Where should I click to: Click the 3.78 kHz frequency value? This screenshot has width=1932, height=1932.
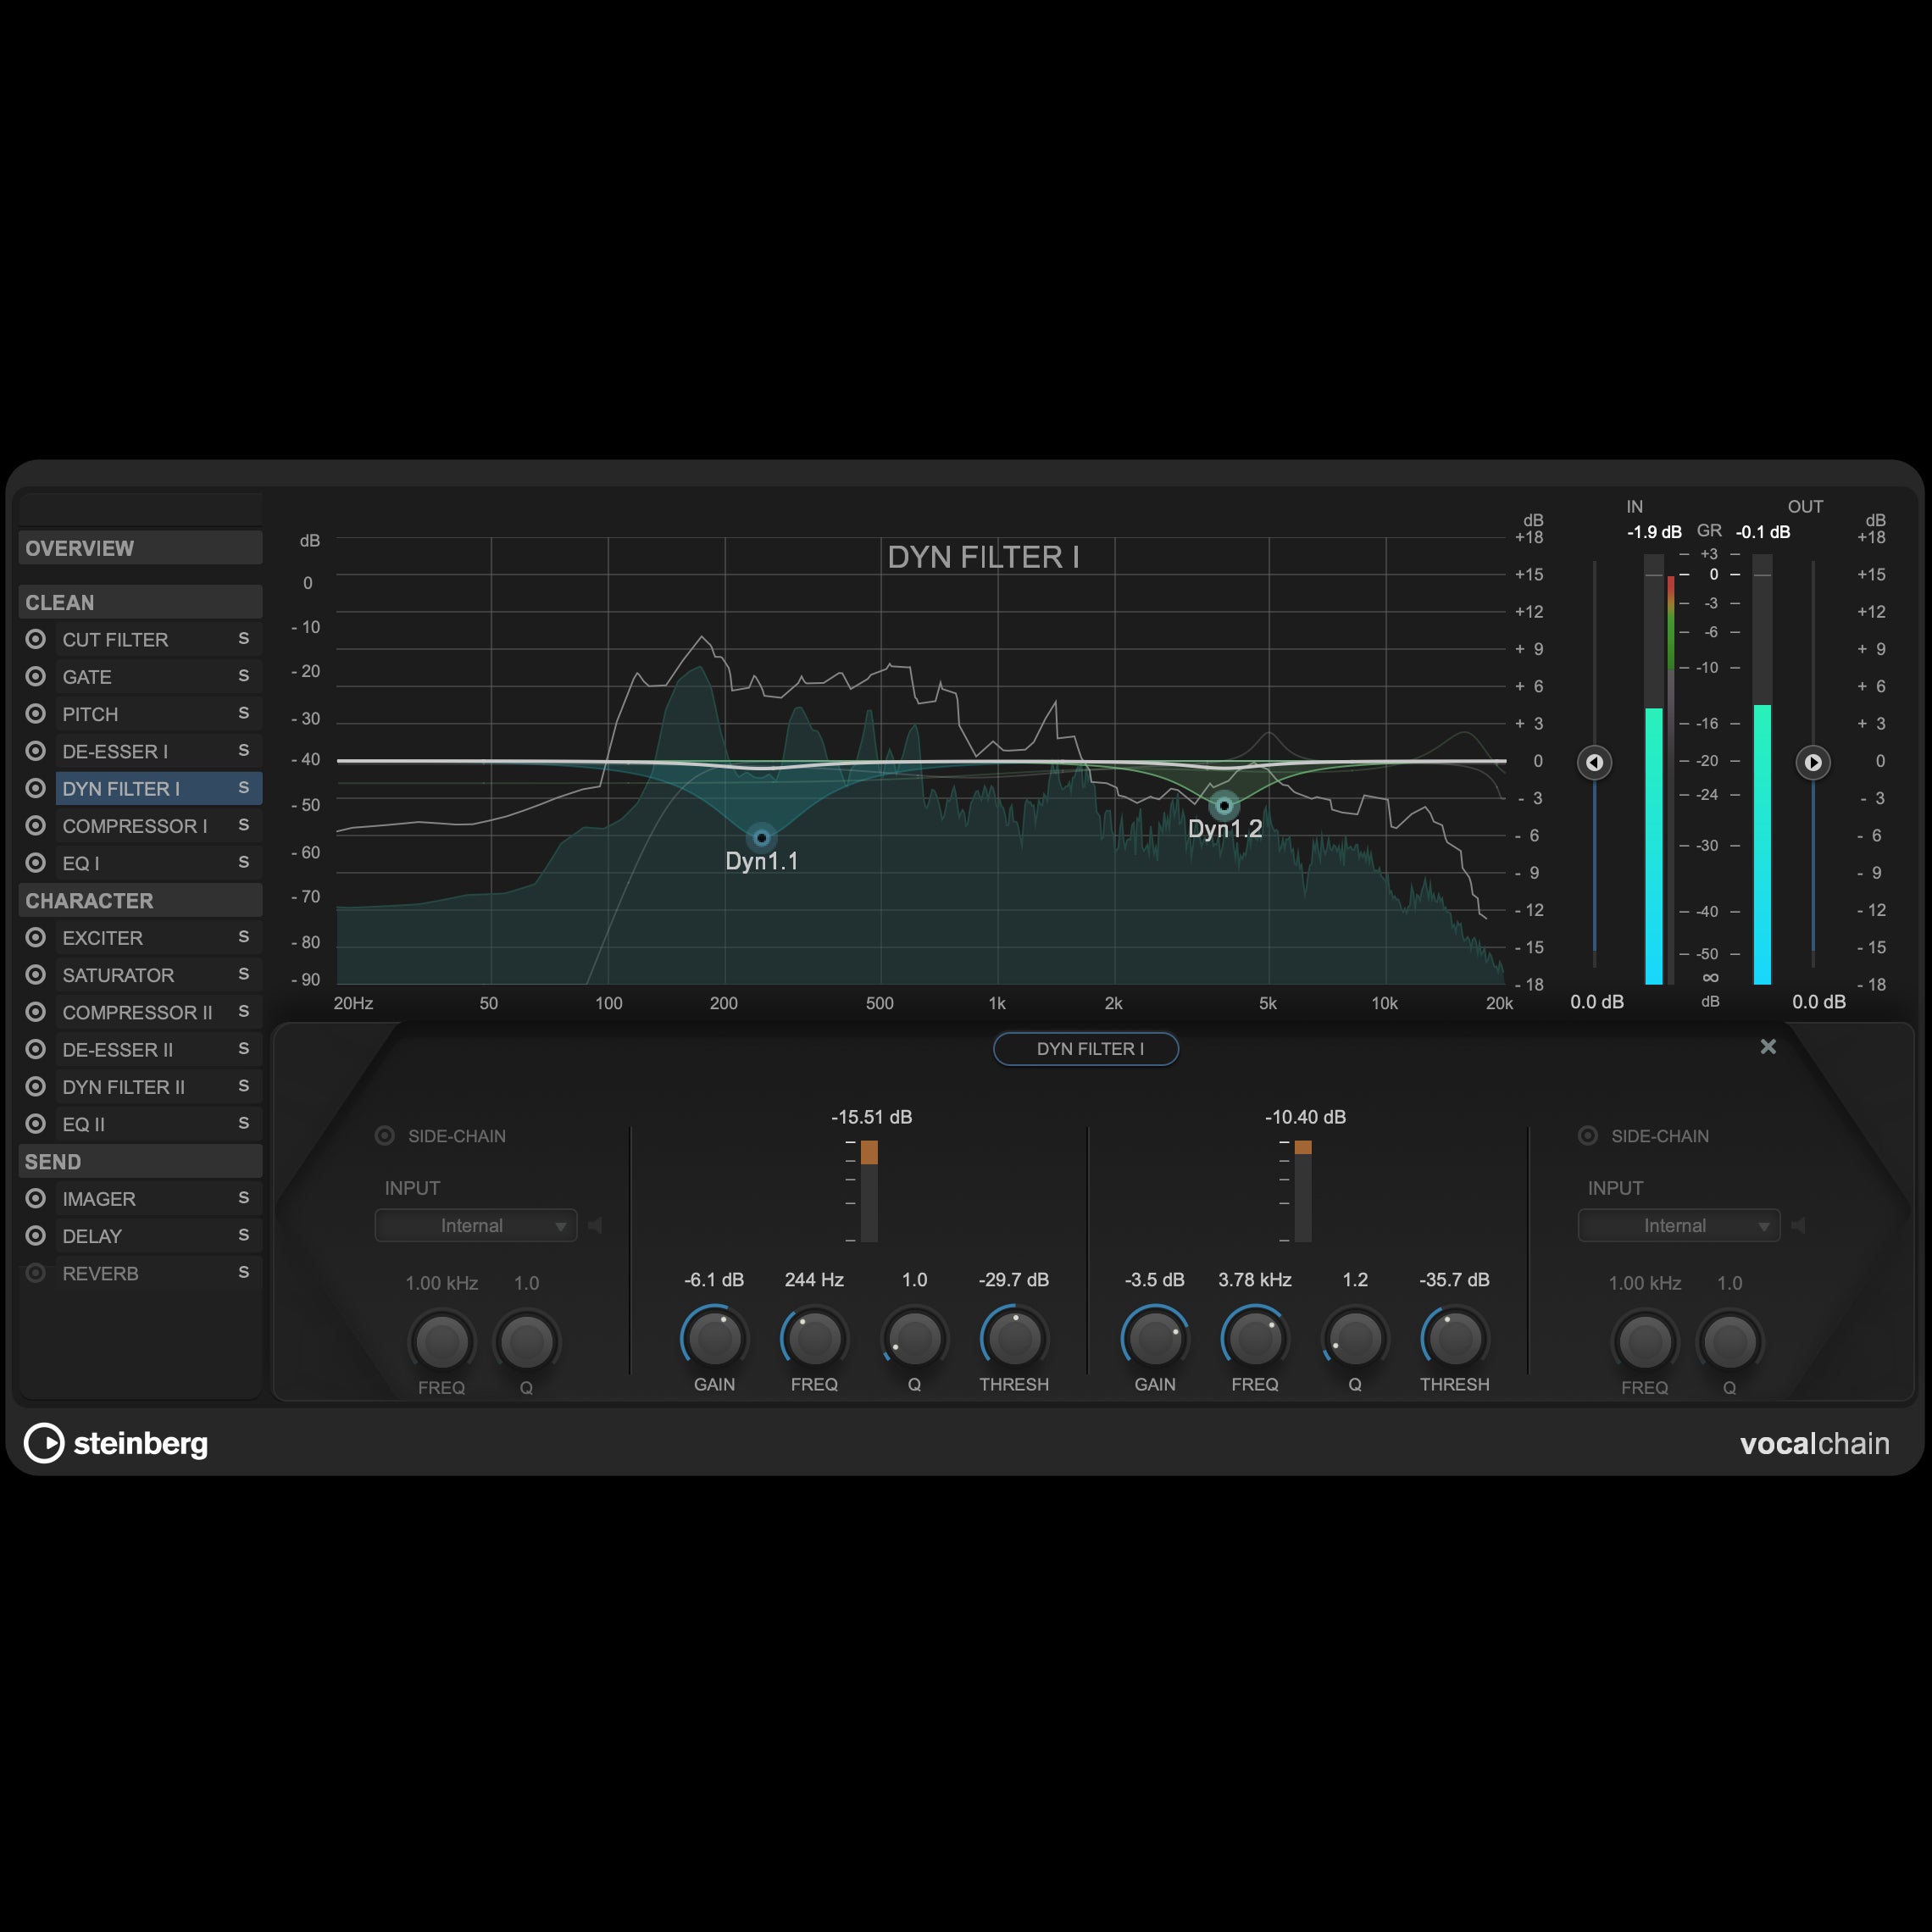(1254, 1280)
